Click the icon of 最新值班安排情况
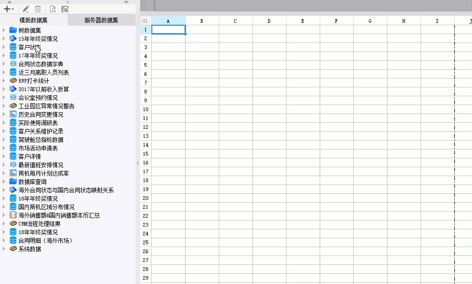The height and width of the screenshot is (284, 472). click(13, 164)
